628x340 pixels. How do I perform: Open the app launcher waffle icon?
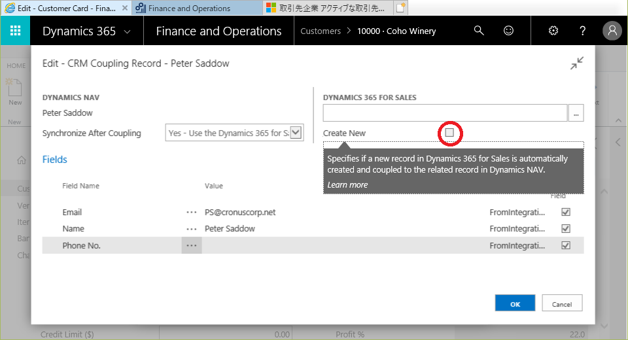pyautogui.click(x=15, y=31)
